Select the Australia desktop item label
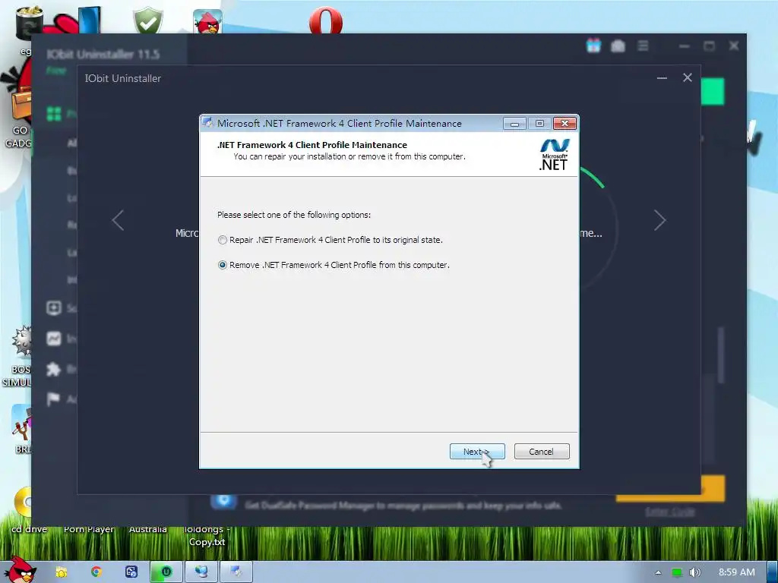The image size is (778, 583). coord(148,529)
